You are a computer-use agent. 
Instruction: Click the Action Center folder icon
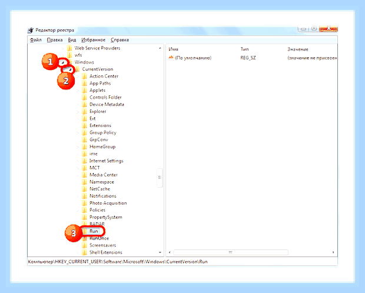(x=84, y=76)
